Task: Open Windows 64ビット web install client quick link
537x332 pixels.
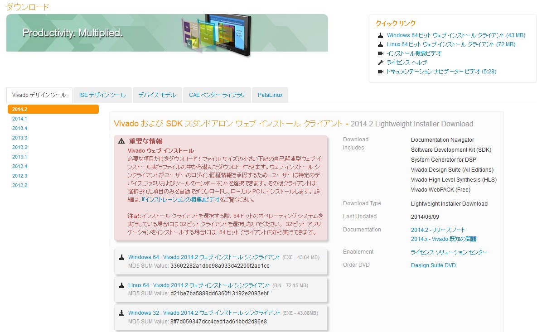Action: pos(456,35)
